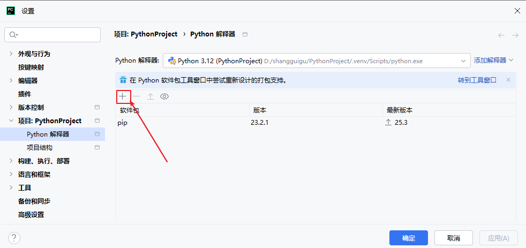
Task: Dismiss the packaging support banner
Action: pos(508,80)
